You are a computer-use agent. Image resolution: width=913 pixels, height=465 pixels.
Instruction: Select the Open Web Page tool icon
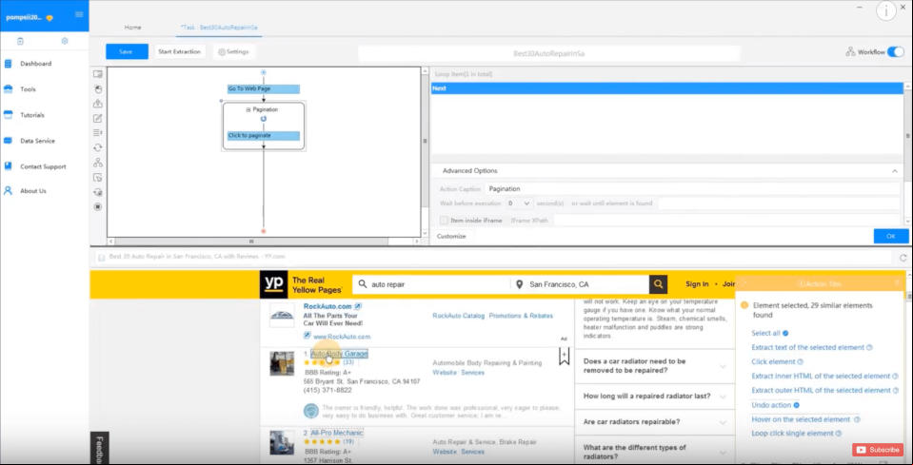tap(98, 74)
